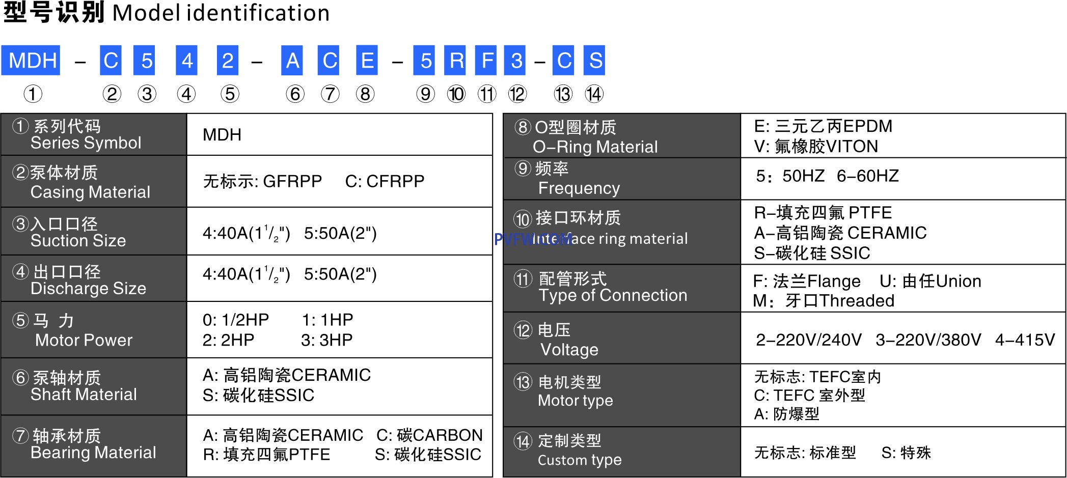Click the PVFW.COM watermark link

[532, 239]
